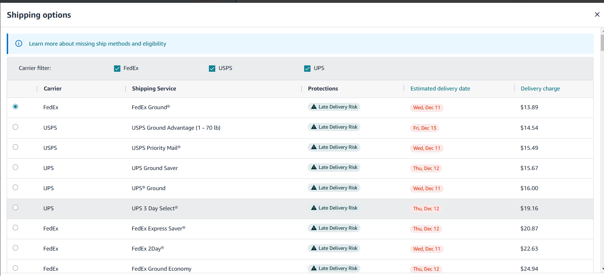Click the info icon in the blue banner
The width and height of the screenshot is (604, 276).
19,43
